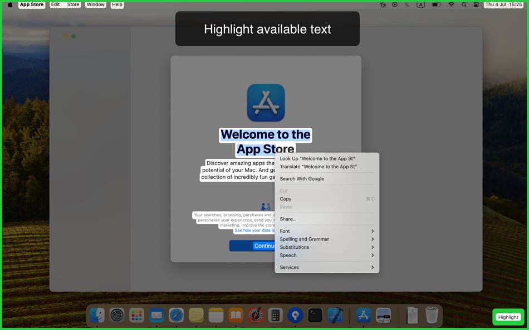Open the Notes app
529x330 pixels.
[195, 316]
